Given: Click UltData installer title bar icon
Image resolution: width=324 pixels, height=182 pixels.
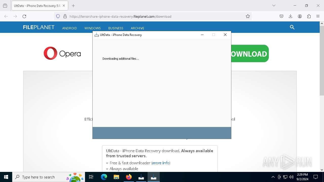Looking at the screenshot, I should [96, 35].
